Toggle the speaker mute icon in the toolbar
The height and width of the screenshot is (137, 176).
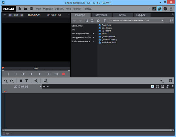coord(162,81)
